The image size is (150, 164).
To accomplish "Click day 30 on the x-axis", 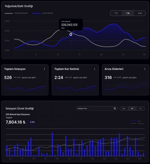I will pos(144,54).
